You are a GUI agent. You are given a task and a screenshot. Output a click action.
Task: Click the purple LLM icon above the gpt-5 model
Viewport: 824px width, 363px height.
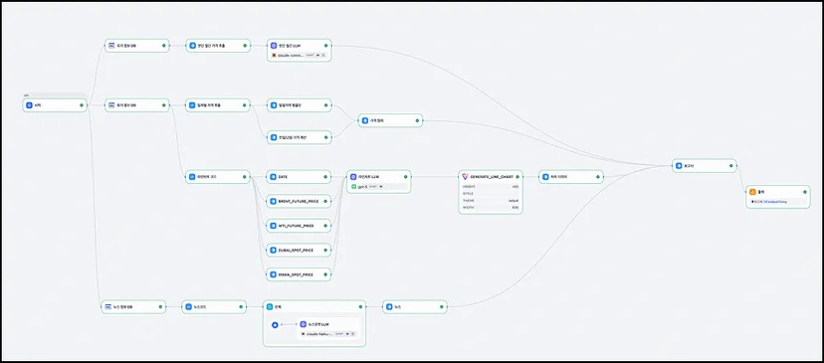353,177
